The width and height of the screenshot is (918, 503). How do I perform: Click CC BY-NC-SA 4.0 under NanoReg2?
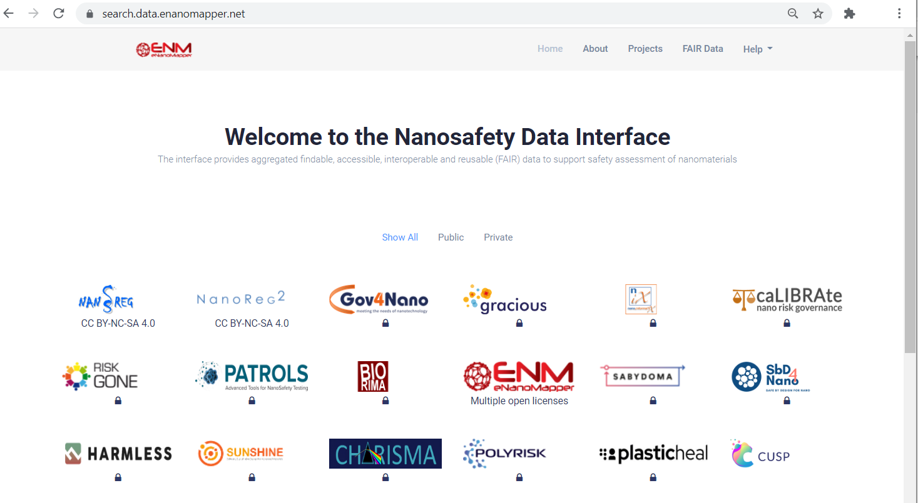252,324
